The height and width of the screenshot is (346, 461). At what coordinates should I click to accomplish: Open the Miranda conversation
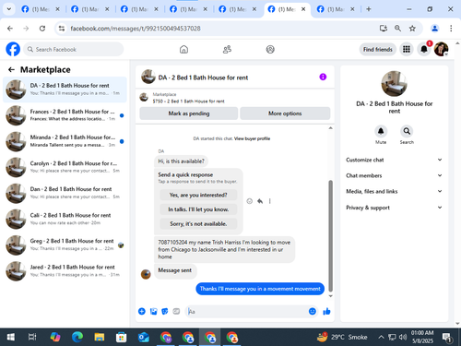65,141
